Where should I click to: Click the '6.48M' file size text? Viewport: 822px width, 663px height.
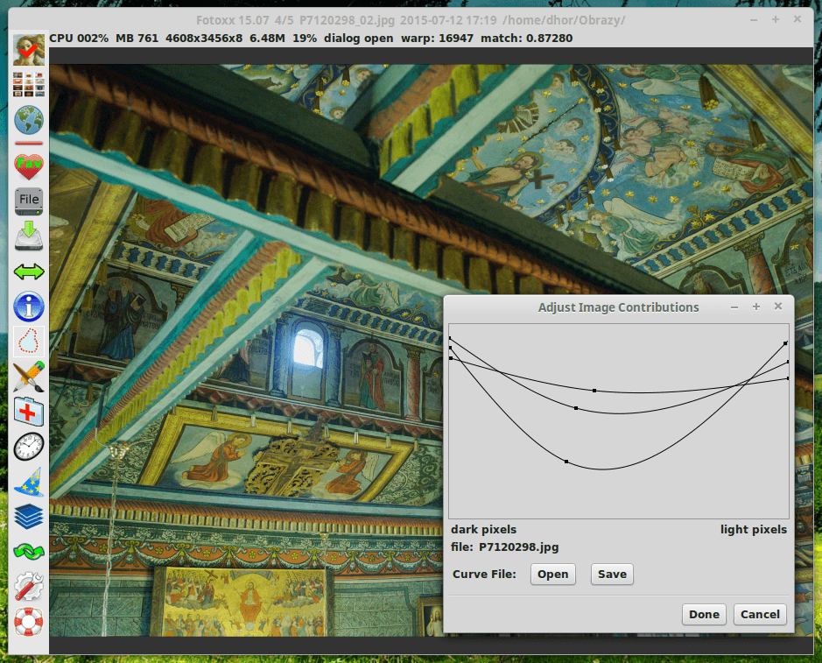tap(267, 39)
